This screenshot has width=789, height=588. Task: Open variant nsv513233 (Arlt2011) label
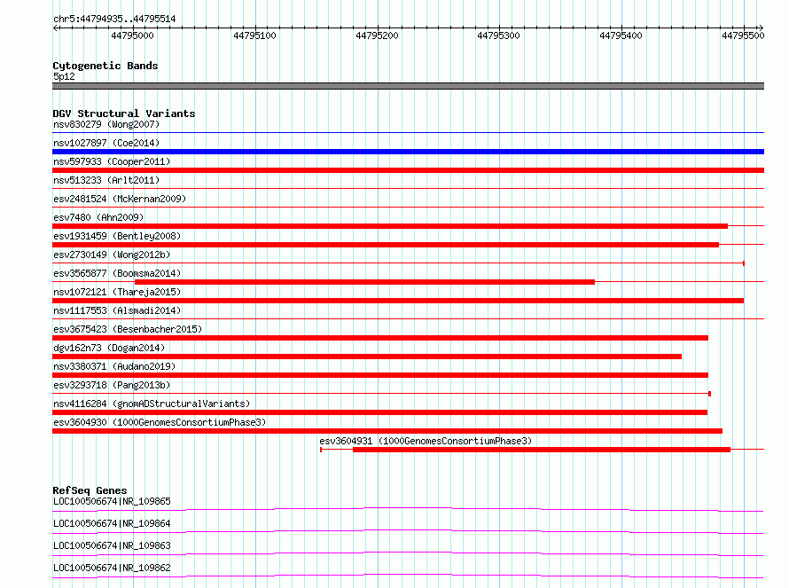coord(106,180)
